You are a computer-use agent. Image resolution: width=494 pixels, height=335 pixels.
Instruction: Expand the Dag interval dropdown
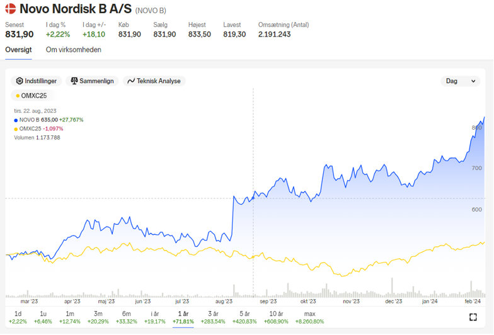(460, 81)
